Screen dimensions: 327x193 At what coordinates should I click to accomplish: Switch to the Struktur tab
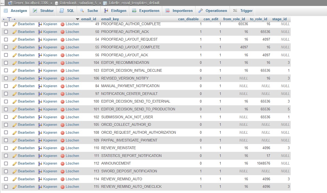(43, 11)
